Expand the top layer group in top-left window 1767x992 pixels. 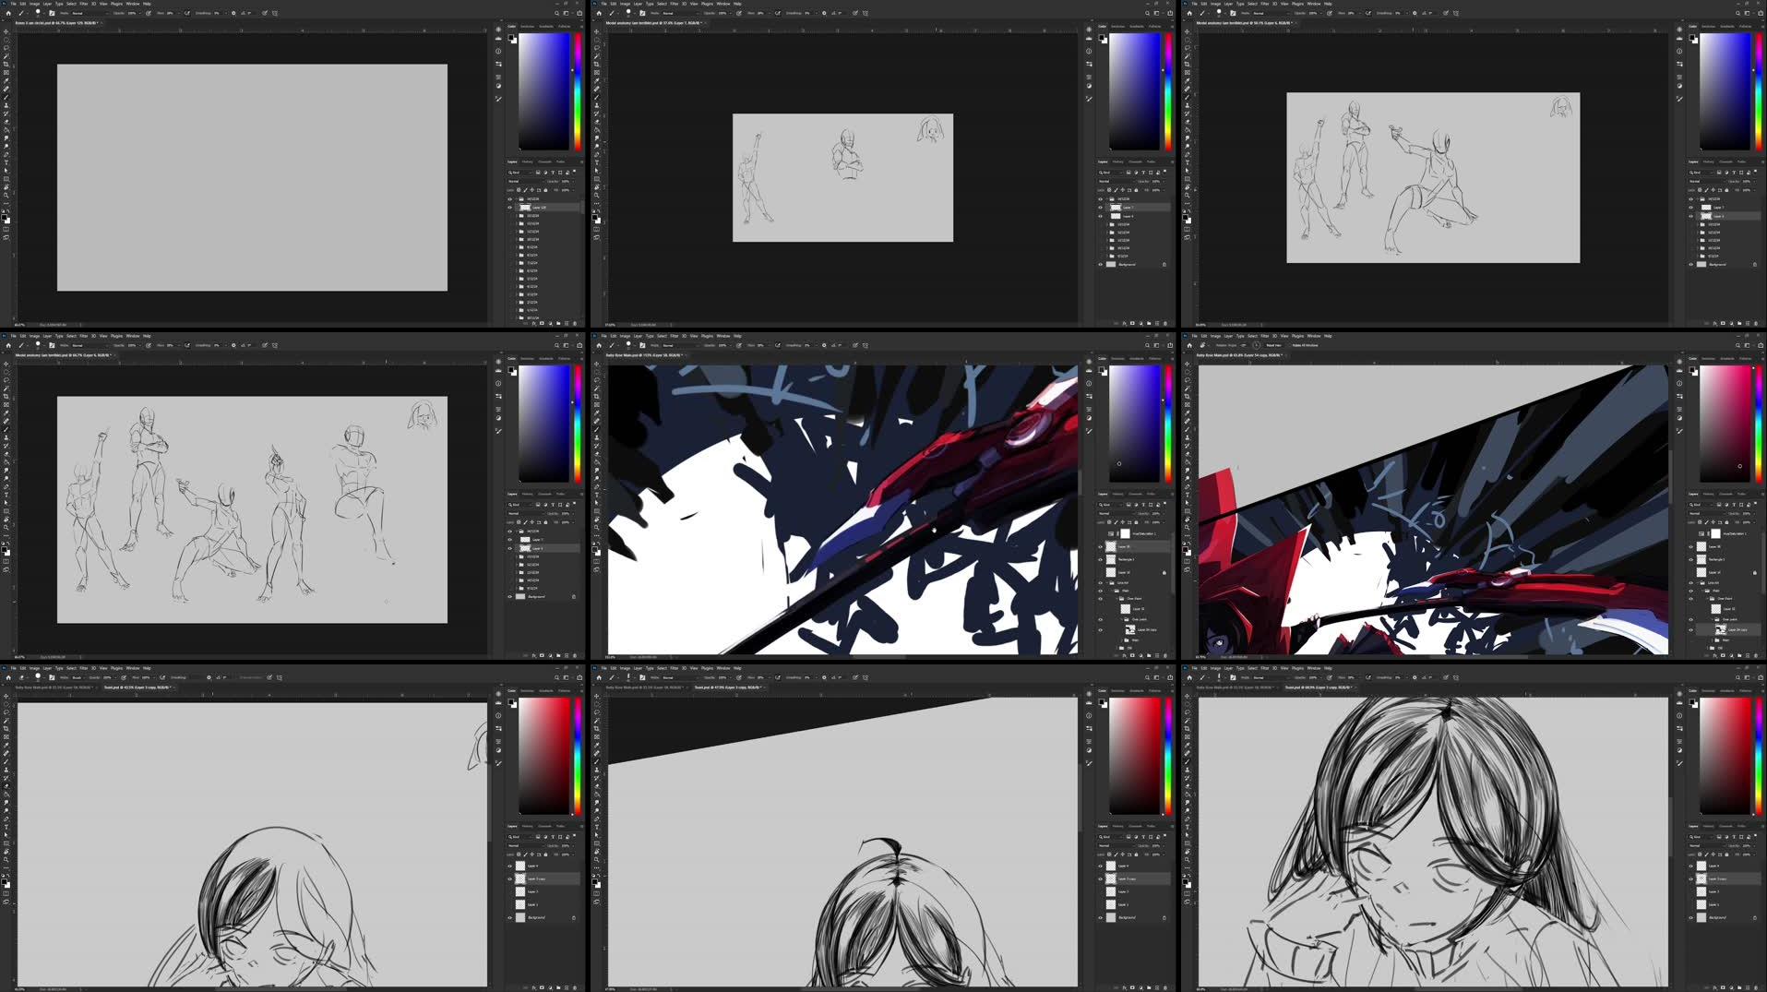[x=516, y=199]
